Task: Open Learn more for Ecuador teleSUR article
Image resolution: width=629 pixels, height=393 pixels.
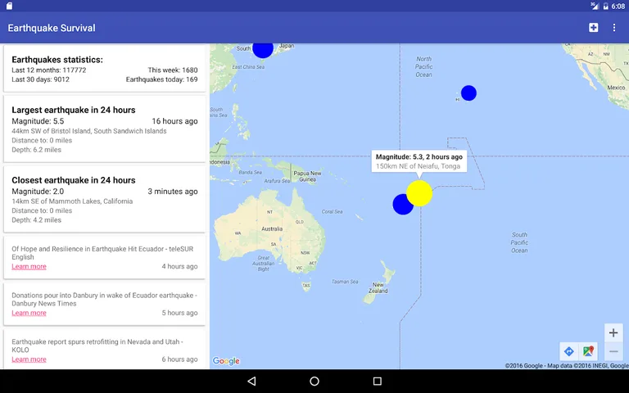Action: tap(29, 267)
